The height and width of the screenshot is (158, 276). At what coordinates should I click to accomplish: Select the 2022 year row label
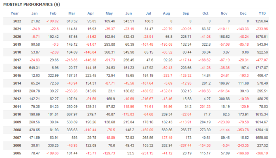[17, 21]
